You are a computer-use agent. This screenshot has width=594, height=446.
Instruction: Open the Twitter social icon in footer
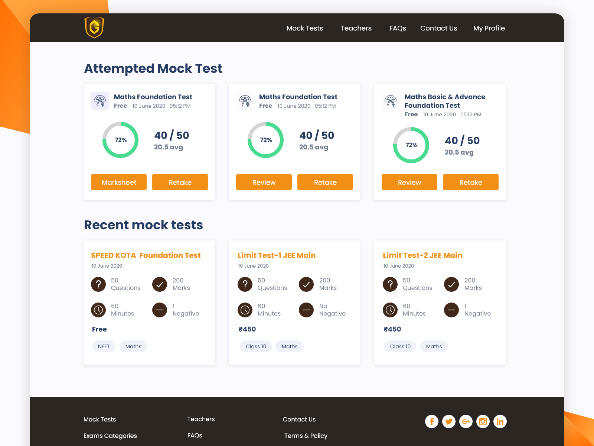pos(449,421)
